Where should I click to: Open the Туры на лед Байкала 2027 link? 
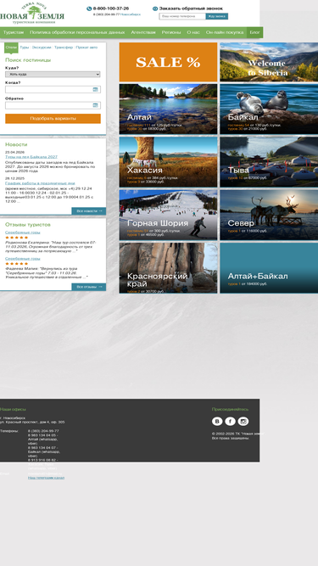click(x=31, y=157)
